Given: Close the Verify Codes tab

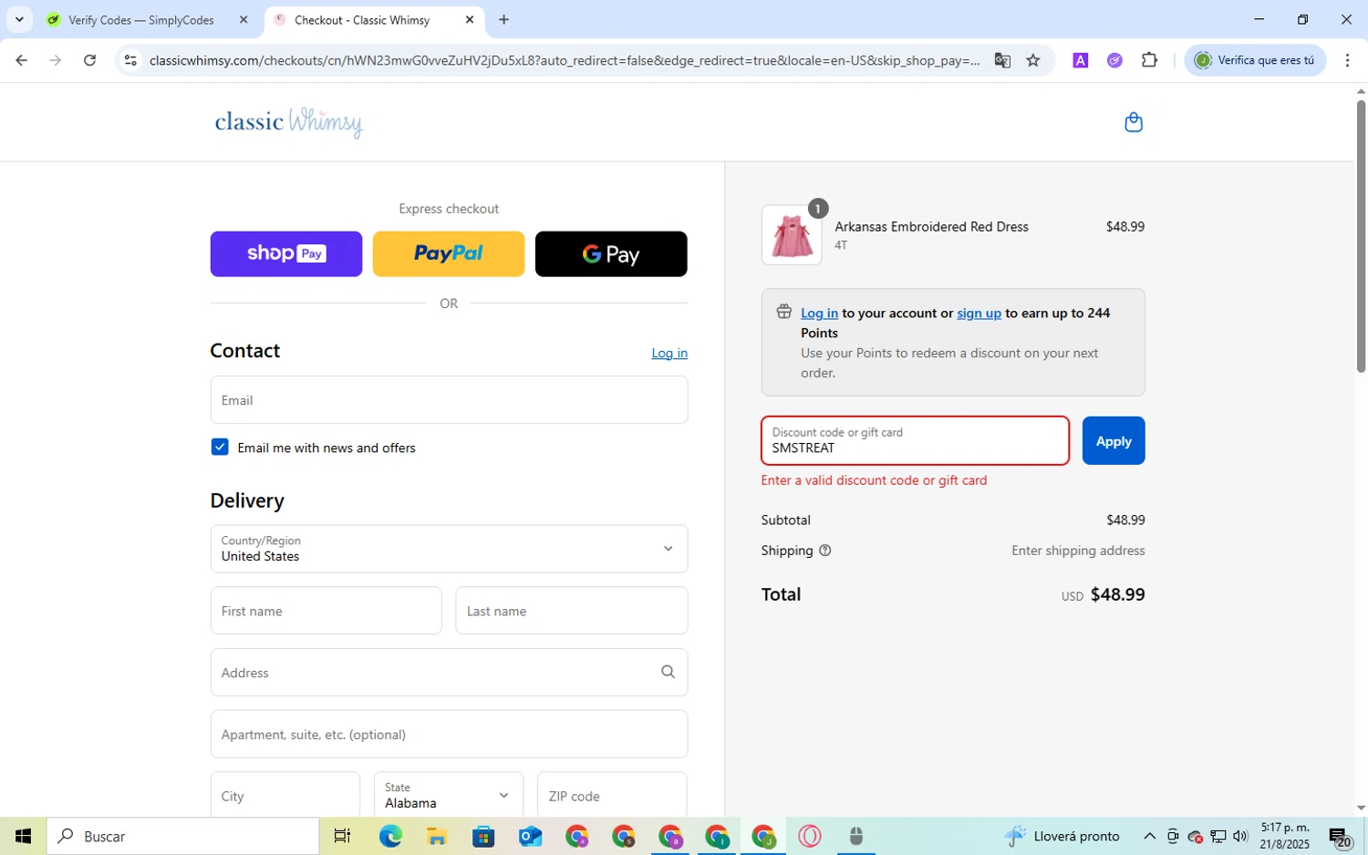Looking at the screenshot, I should click(x=244, y=19).
